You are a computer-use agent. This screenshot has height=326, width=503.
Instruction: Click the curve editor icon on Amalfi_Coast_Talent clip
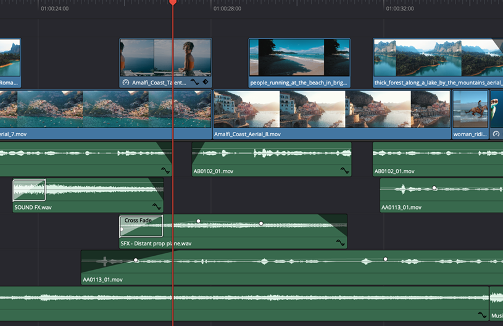tap(195, 82)
